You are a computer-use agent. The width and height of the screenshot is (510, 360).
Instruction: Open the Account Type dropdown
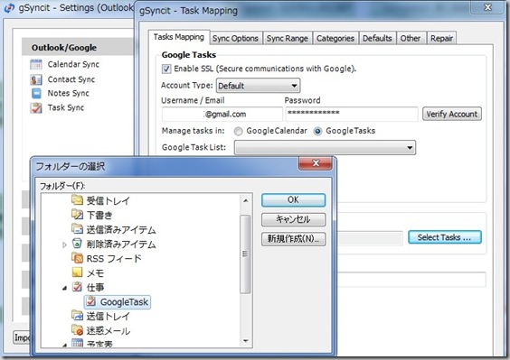click(258, 86)
